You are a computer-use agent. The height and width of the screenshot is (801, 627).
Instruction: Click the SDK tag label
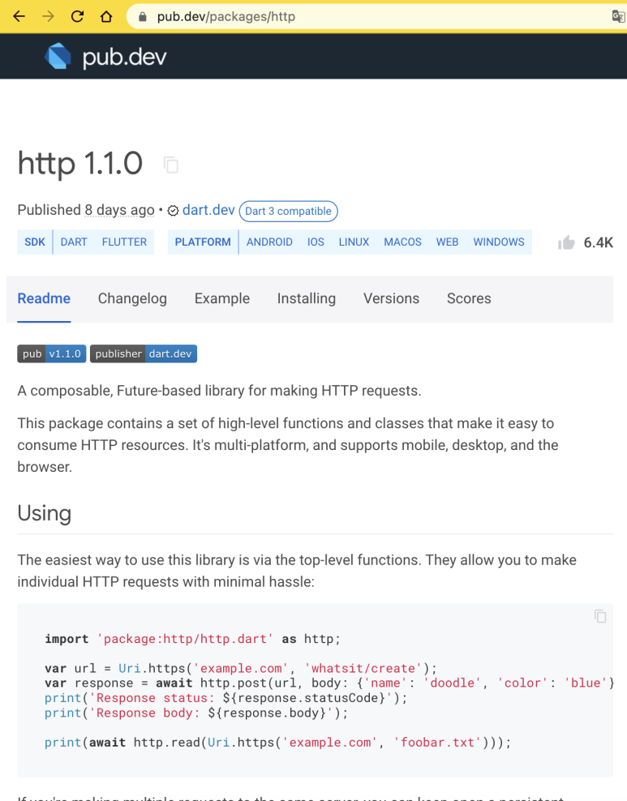35,242
